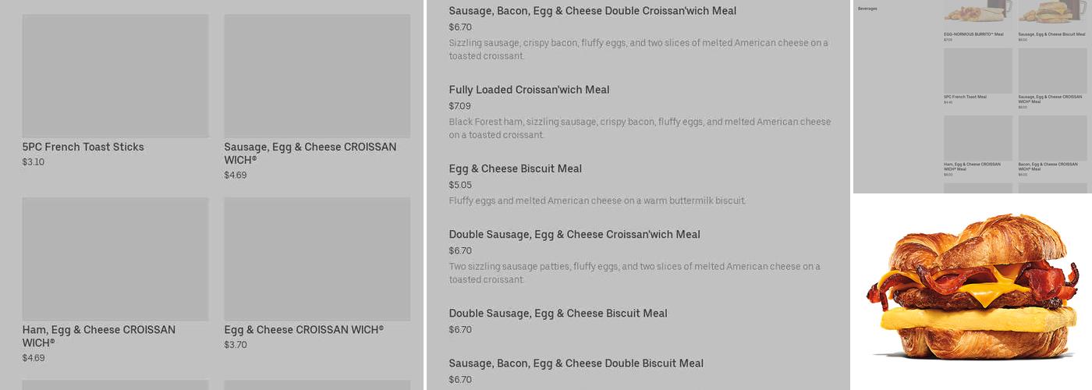1092x390 pixels.
Task: Click the 5PC French Toast Sticks title text
Action: (x=83, y=147)
